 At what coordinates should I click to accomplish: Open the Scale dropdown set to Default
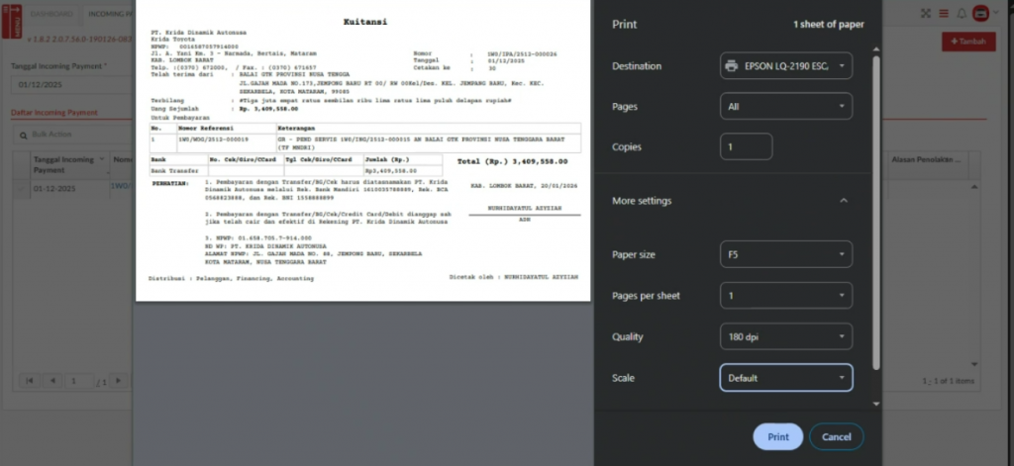(785, 378)
